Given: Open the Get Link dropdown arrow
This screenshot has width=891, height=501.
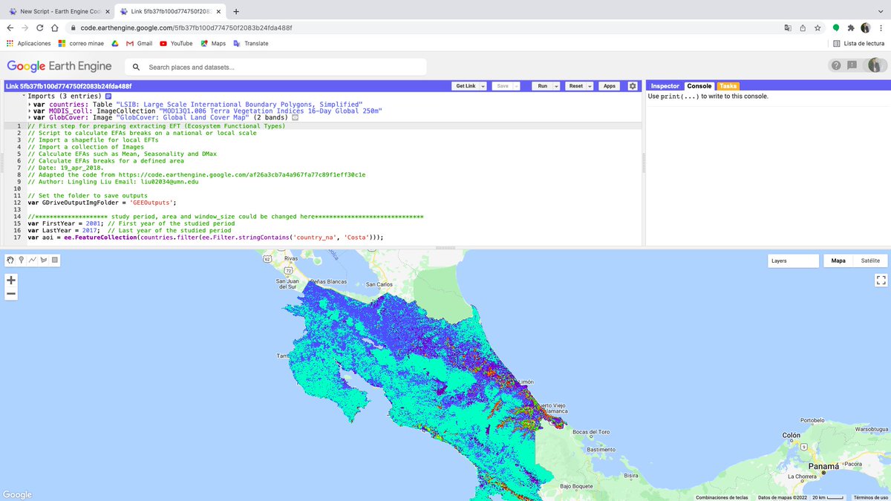Looking at the screenshot, I should [x=483, y=86].
